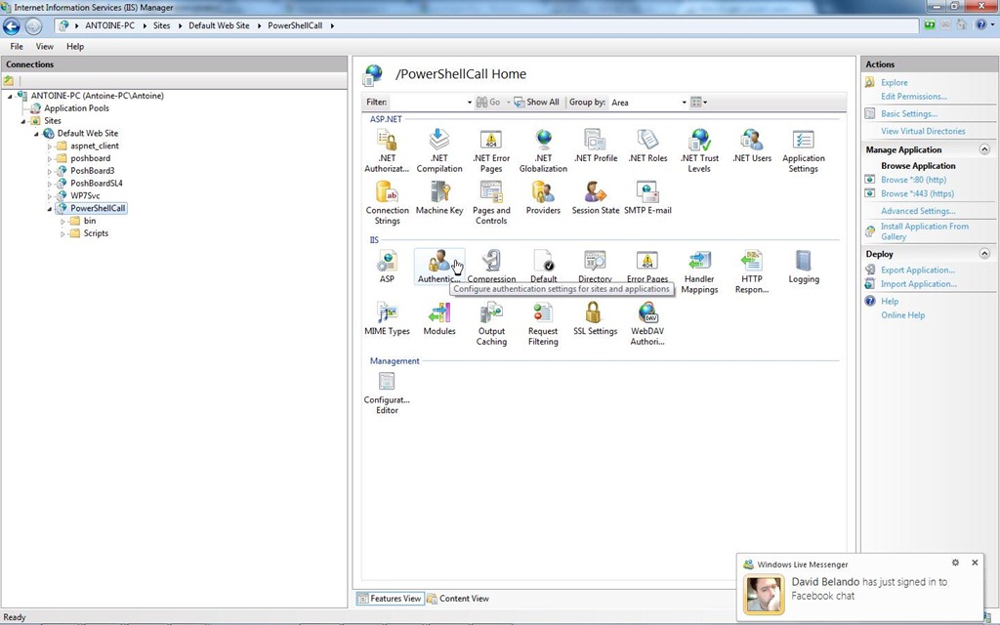Image resolution: width=1000 pixels, height=625 pixels.
Task: Switch to Content View tab
Action: (458, 599)
